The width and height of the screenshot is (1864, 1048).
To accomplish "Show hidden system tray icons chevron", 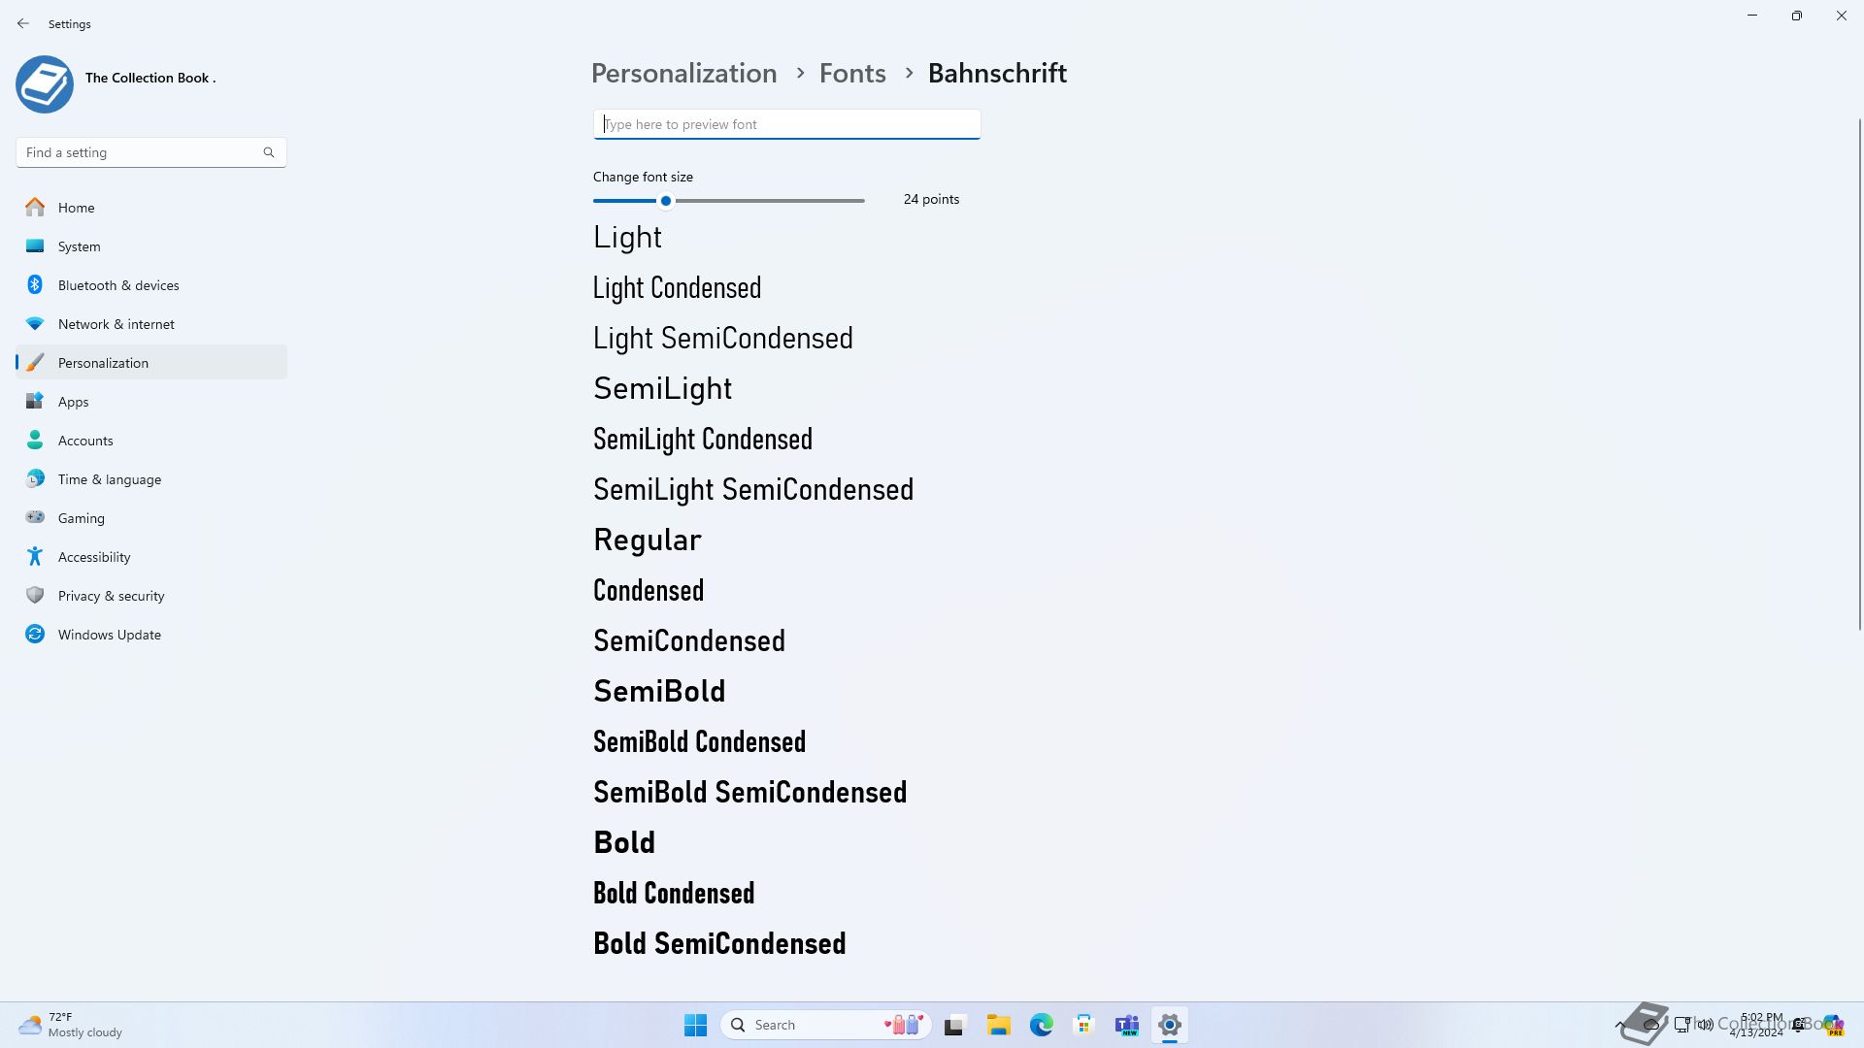I will (x=1619, y=1025).
